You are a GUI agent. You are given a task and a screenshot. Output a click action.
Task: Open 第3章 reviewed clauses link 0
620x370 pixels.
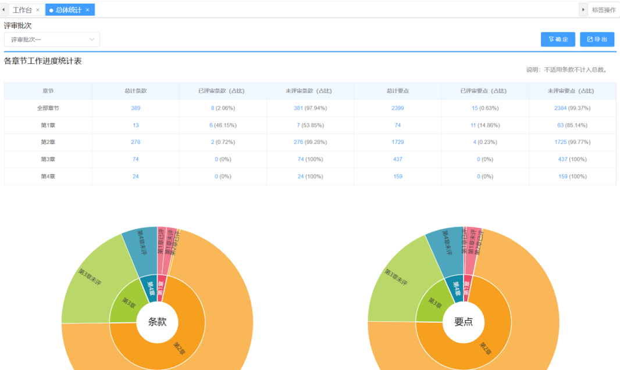click(216, 160)
